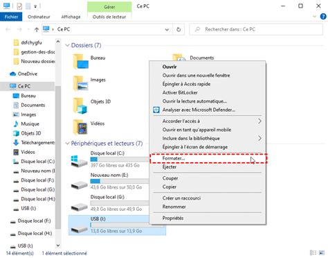
Task: Click the Nouveau nom (E:) usage bar
Action: pyautogui.click(x=120, y=181)
